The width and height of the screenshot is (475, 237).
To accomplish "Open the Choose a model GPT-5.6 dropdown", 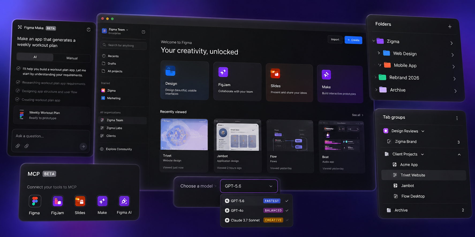I will (249, 186).
